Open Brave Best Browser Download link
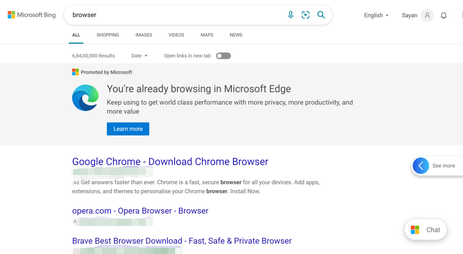The width and height of the screenshot is (463, 254). (x=182, y=241)
